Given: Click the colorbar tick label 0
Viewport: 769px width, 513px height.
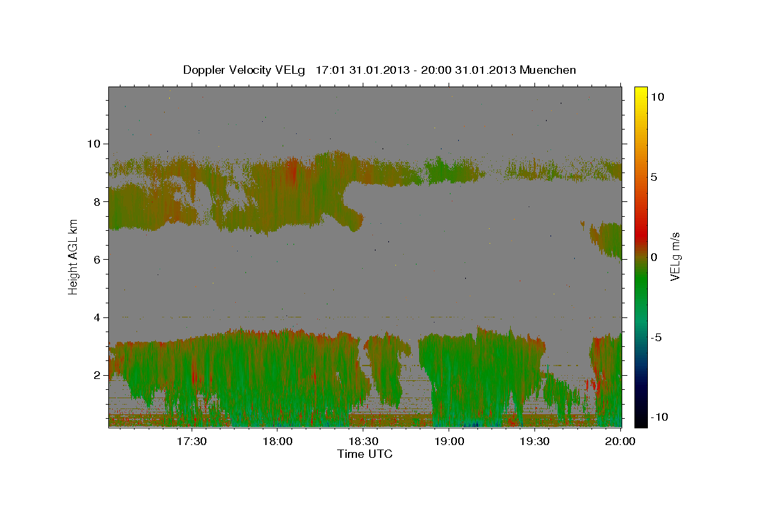Looking at the screenshot, I should click(x=654, y=257).
